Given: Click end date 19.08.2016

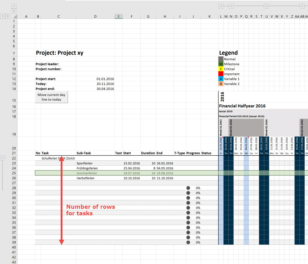Looking at the screenshot, I should [x=165, y=173].
